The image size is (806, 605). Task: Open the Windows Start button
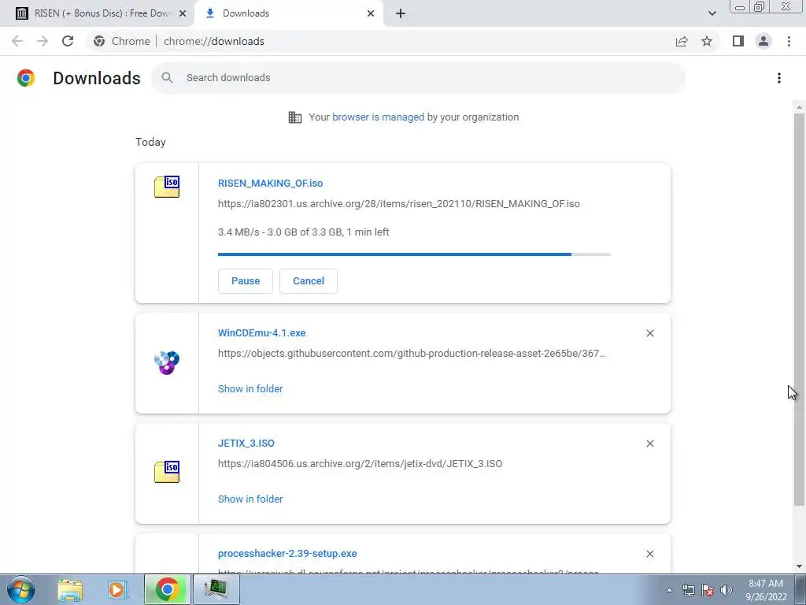click(x=21, y=589)
